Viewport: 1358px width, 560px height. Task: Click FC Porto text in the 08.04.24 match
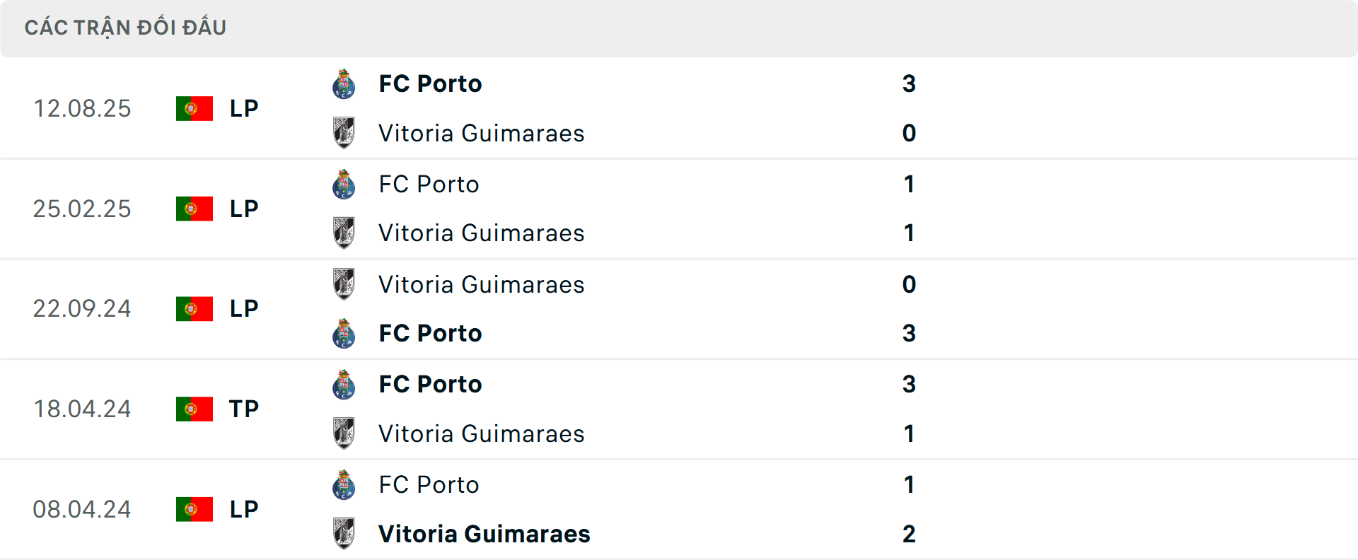coord(429,485)
